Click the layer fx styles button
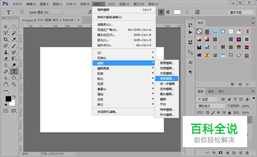 pos(214,153)
